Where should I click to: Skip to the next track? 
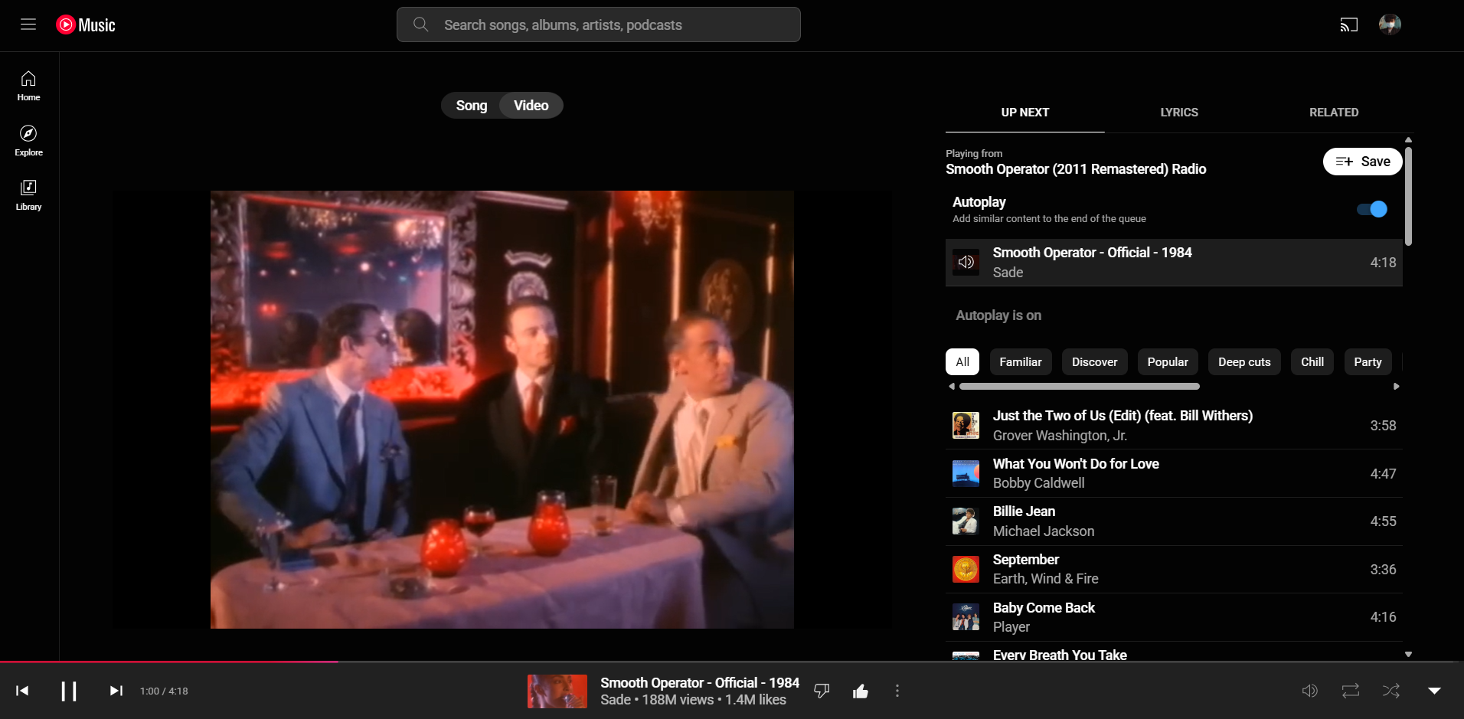tap(116, 691)
